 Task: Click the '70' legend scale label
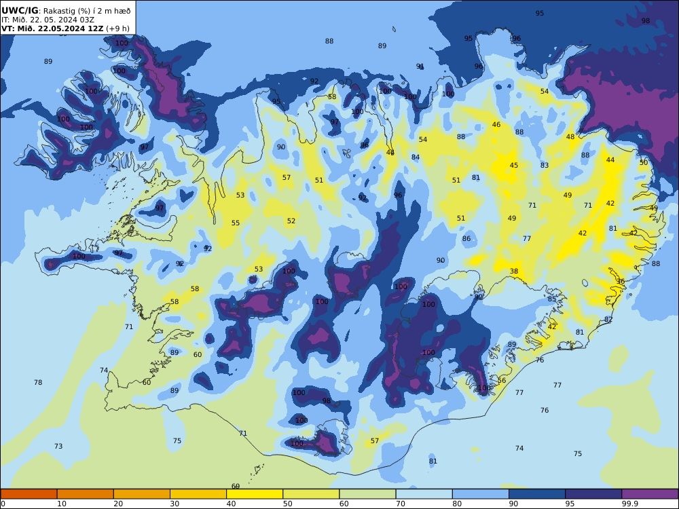click(x=401, y=504)
